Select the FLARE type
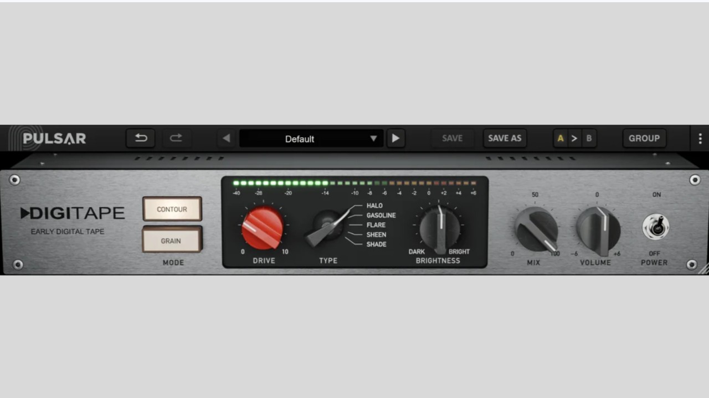 point(376,225)
